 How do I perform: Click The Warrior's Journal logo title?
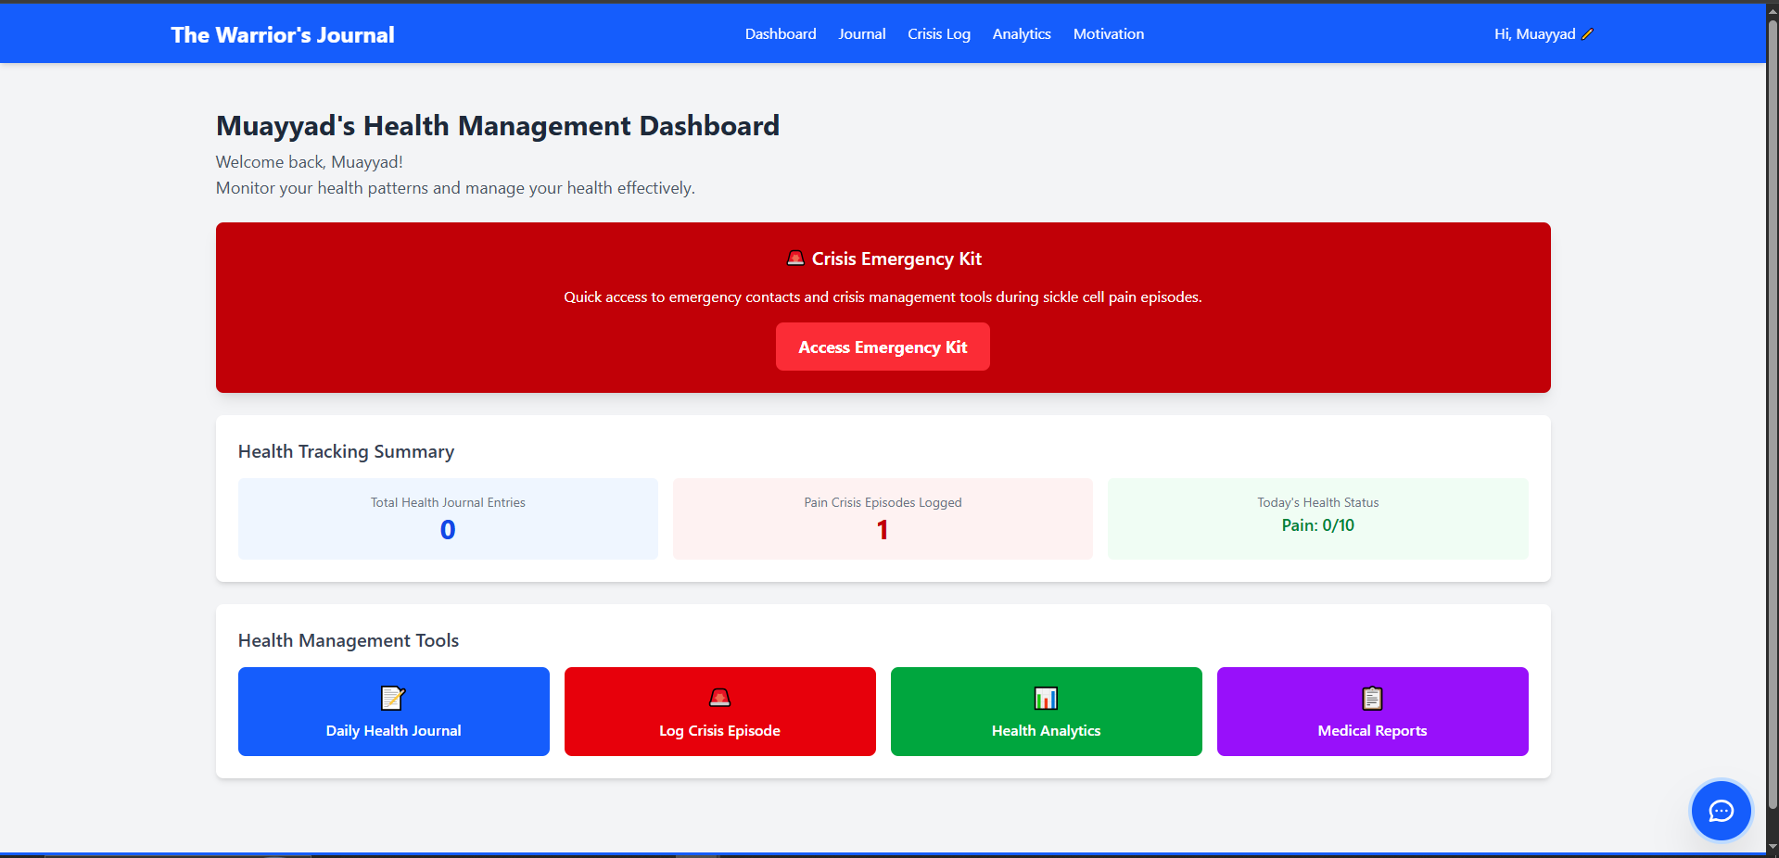tap(283, 35)
